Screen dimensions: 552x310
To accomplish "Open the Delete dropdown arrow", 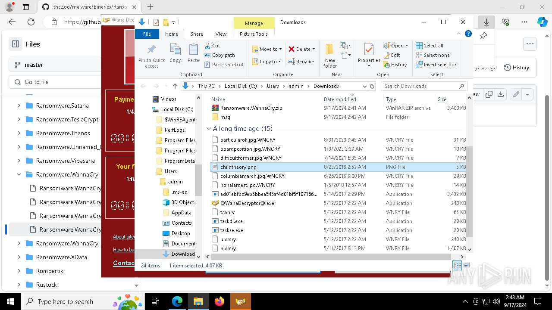I will pyautogui.click(x=314, y=49).
